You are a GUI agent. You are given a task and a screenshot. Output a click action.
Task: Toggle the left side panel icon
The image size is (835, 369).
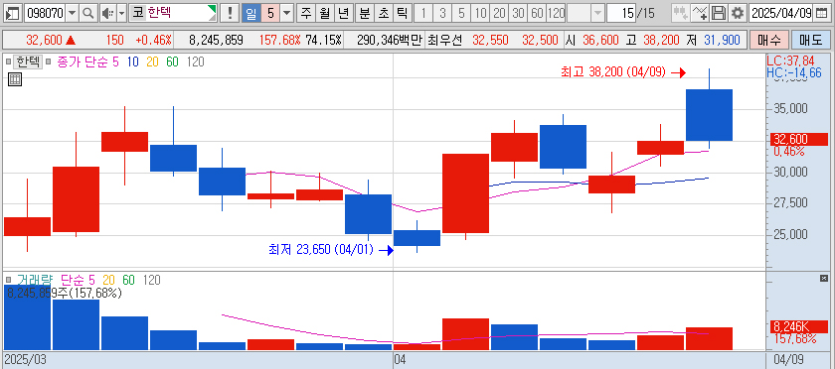pyautogui.click(x=13, y=13)
